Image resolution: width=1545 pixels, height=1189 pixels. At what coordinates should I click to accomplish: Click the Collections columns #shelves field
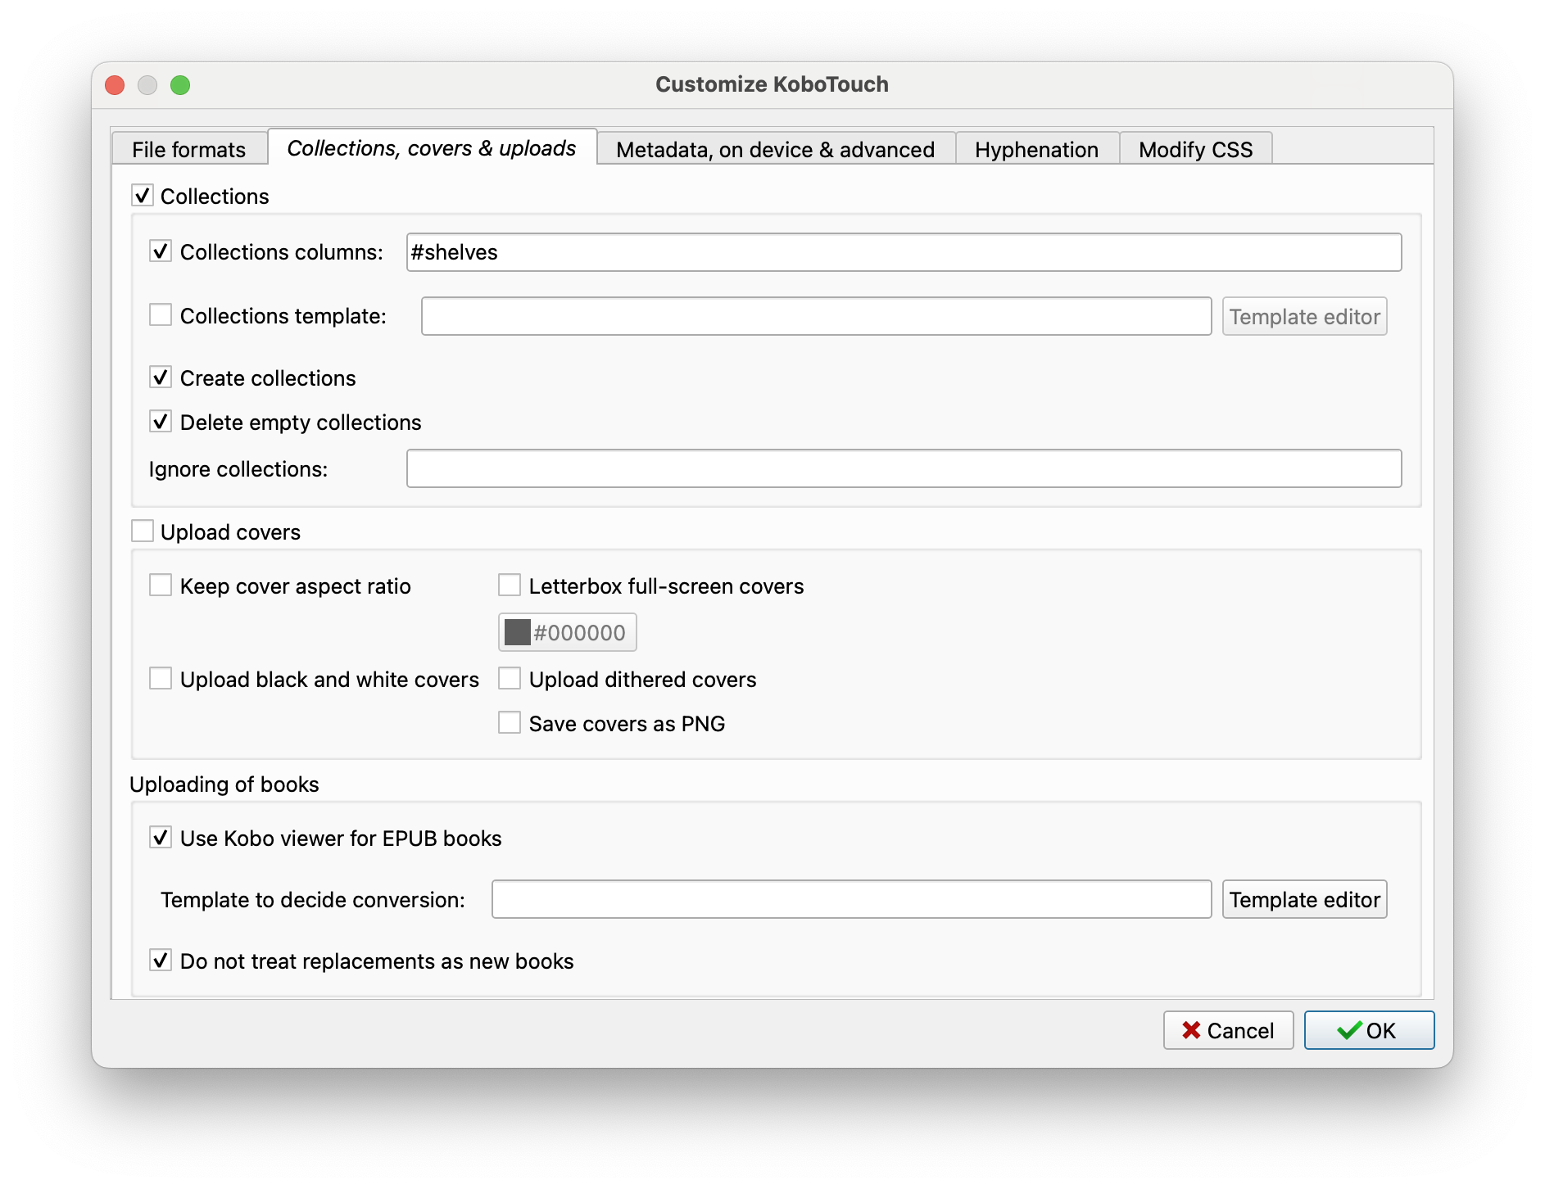904,252
